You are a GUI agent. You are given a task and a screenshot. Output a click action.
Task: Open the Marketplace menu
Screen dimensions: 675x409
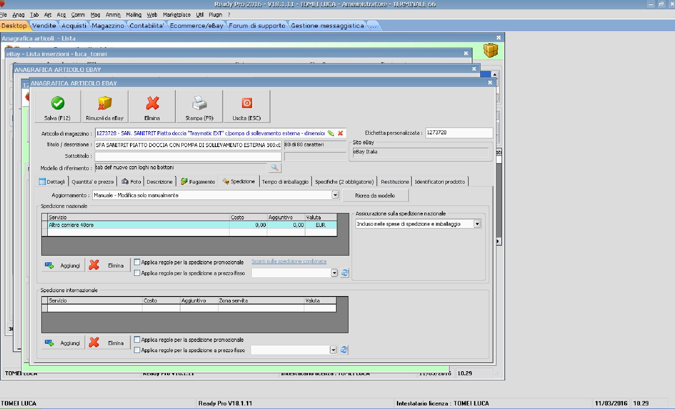pos(177,15)
